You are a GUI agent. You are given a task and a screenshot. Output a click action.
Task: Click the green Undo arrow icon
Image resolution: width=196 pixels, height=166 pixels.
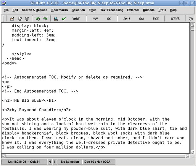38,19
